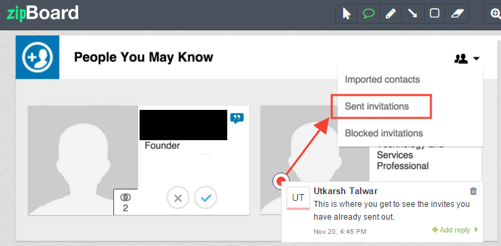Screen dimensions: 501x246
Task: Select the pencil drawing tool
Action: 390,13
